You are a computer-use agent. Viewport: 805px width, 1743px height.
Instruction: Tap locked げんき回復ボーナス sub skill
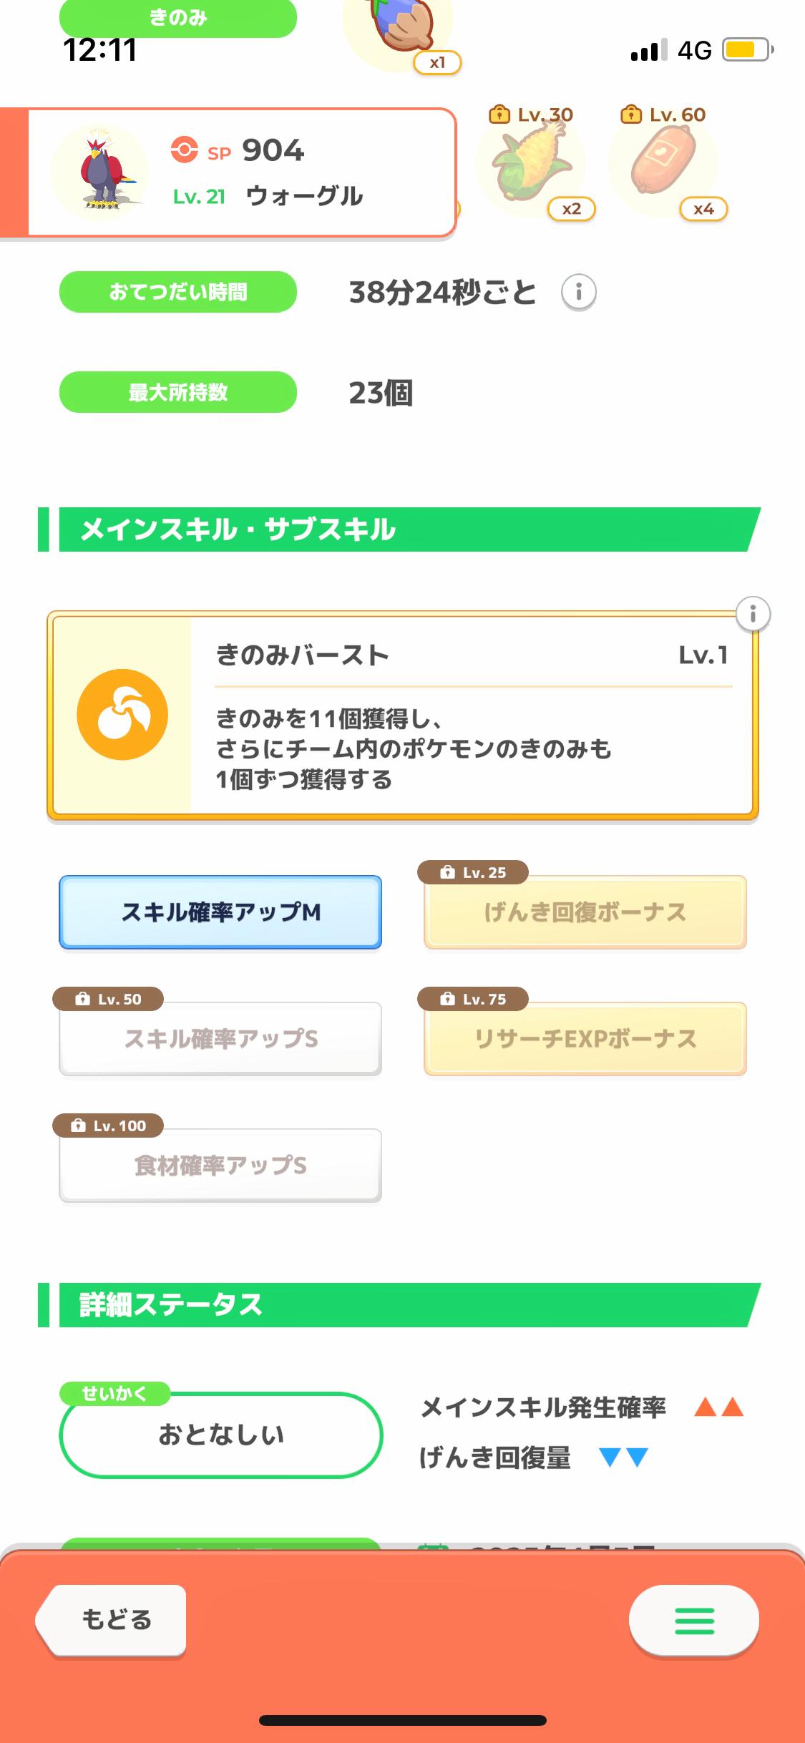(x=585, y=912)
